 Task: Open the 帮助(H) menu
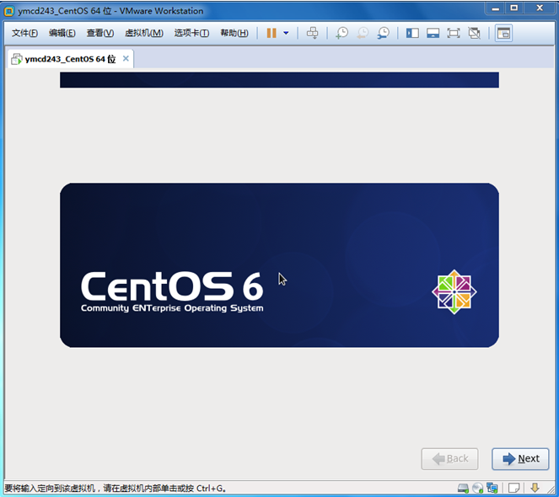pos(234,33)
